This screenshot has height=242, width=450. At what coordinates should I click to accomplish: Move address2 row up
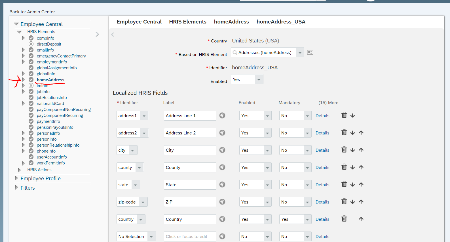[x=361, y=133]
